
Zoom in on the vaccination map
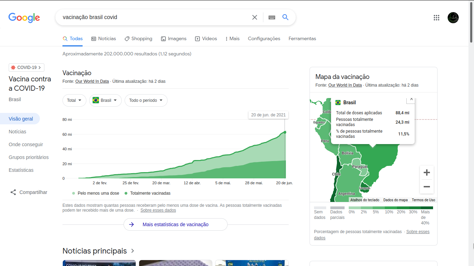(x=427, y=172)
